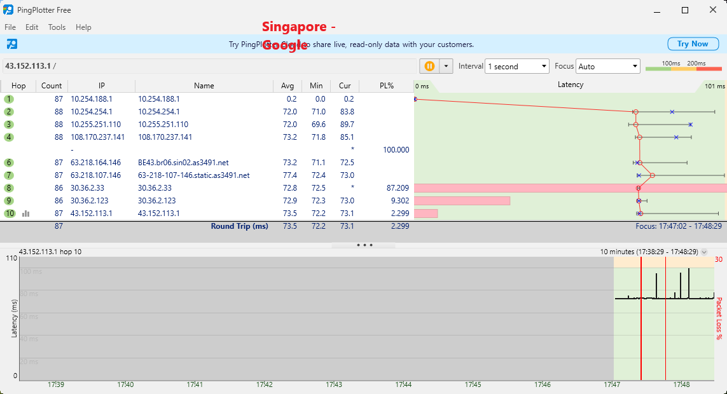Click IP 30.36.2.33 in hop 8
This screenshot has height=394, width=727.
pyautogui.click(x=88, y=188)
